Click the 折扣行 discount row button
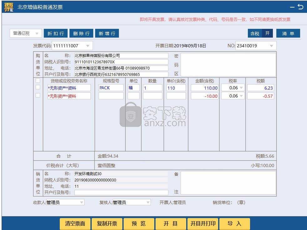Image resolution: width=307 pixels, height=230 pixels. (x=56, y=33)
